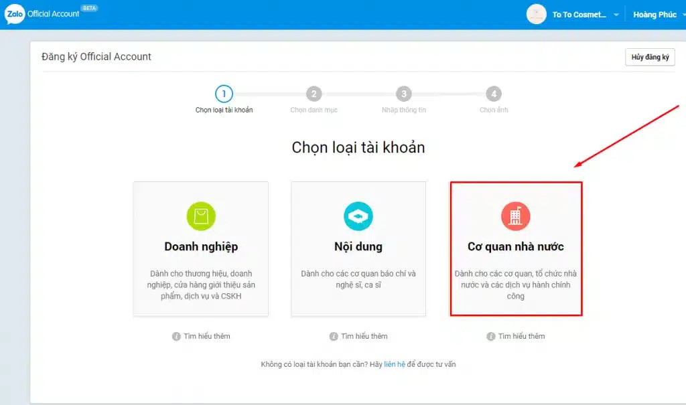Select the Doanh nghiệp account type card

pos(200,248)
